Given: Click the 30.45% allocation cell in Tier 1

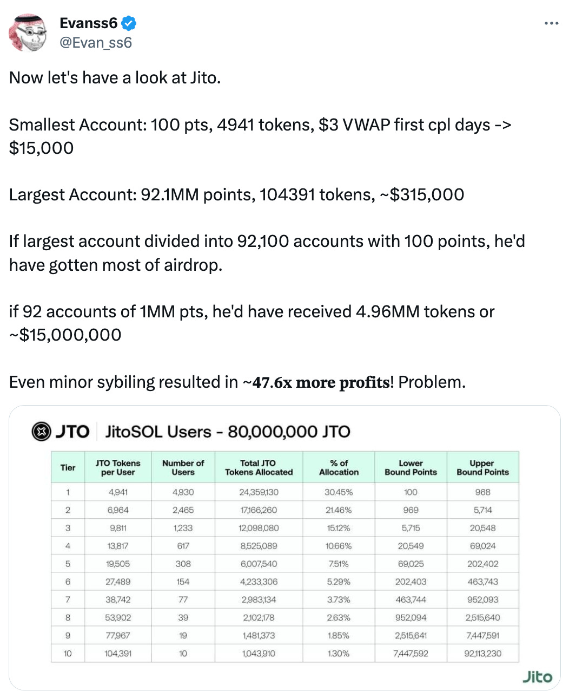Looking at the screenshot, I should [x=339, y=492].
